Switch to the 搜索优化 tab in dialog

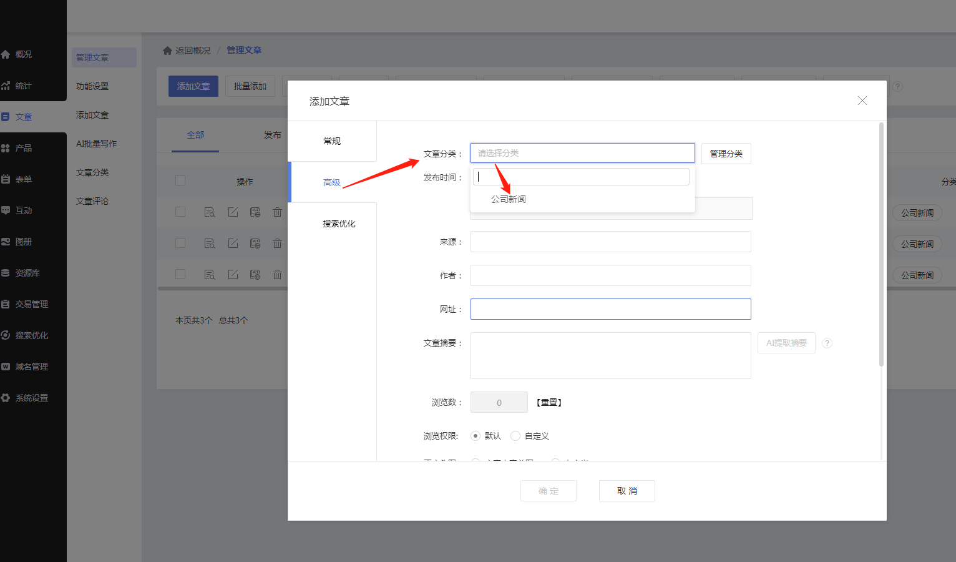(338, 224)
